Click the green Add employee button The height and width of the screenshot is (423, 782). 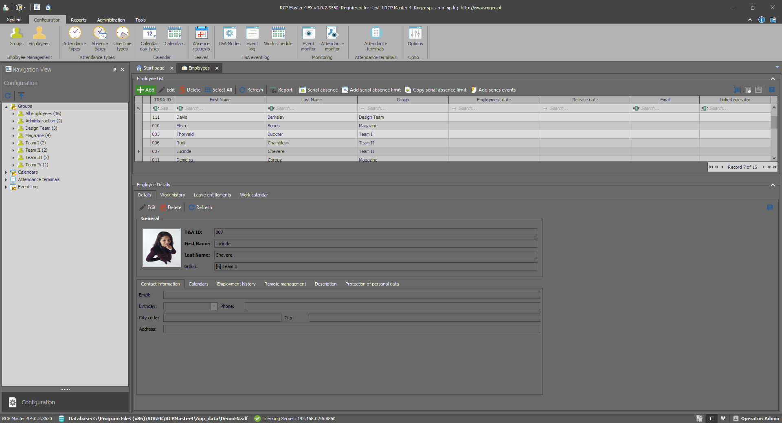146,90
